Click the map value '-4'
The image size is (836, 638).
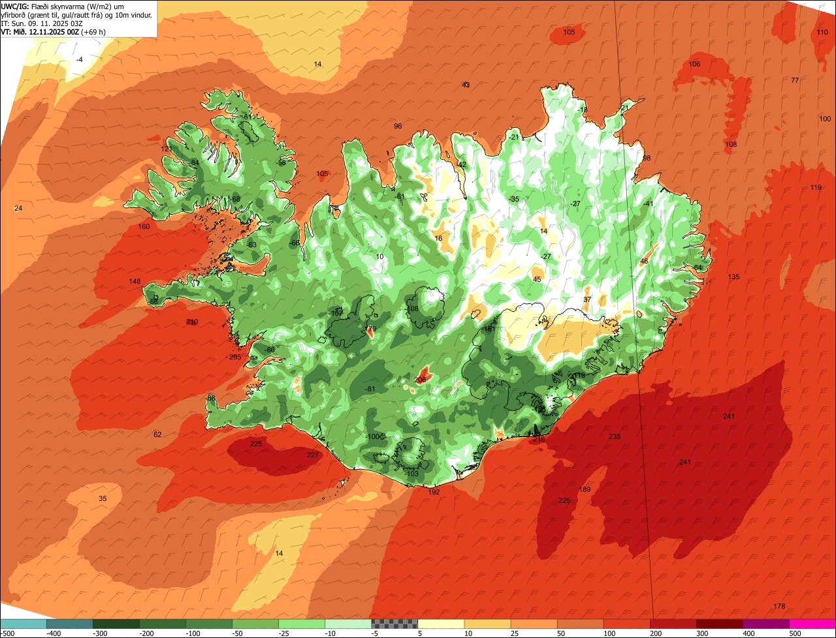pyautogui.click(x=80, y=60)
